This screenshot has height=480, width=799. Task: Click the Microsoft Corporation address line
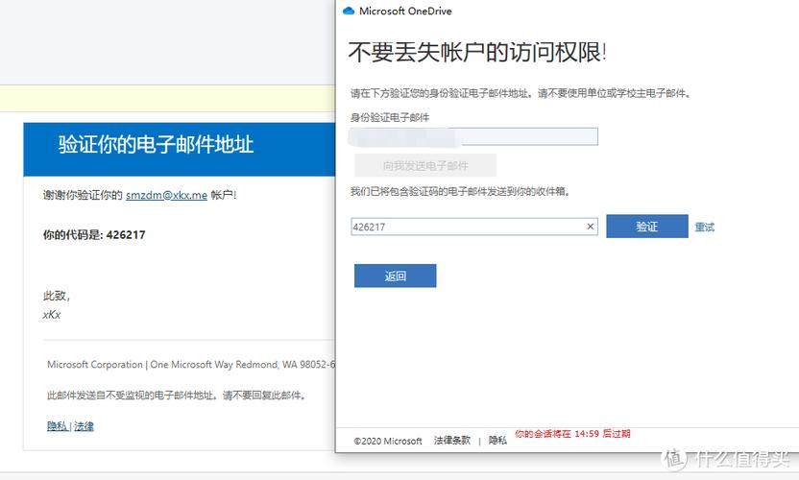[x=191, y=365]
